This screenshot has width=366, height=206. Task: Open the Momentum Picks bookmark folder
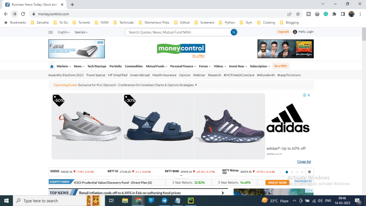click(x=154, y=23)
